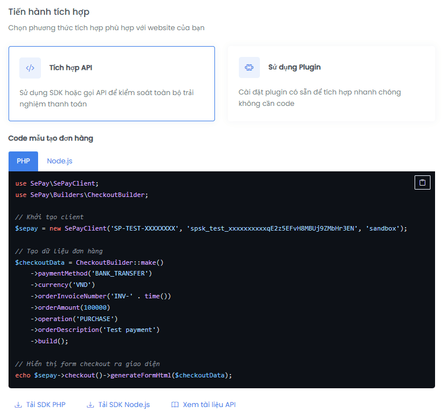The image size is (447, 419).
Task: Click the "Code mẫu tạo đơn hàng" heading
Action: [51, 138]
